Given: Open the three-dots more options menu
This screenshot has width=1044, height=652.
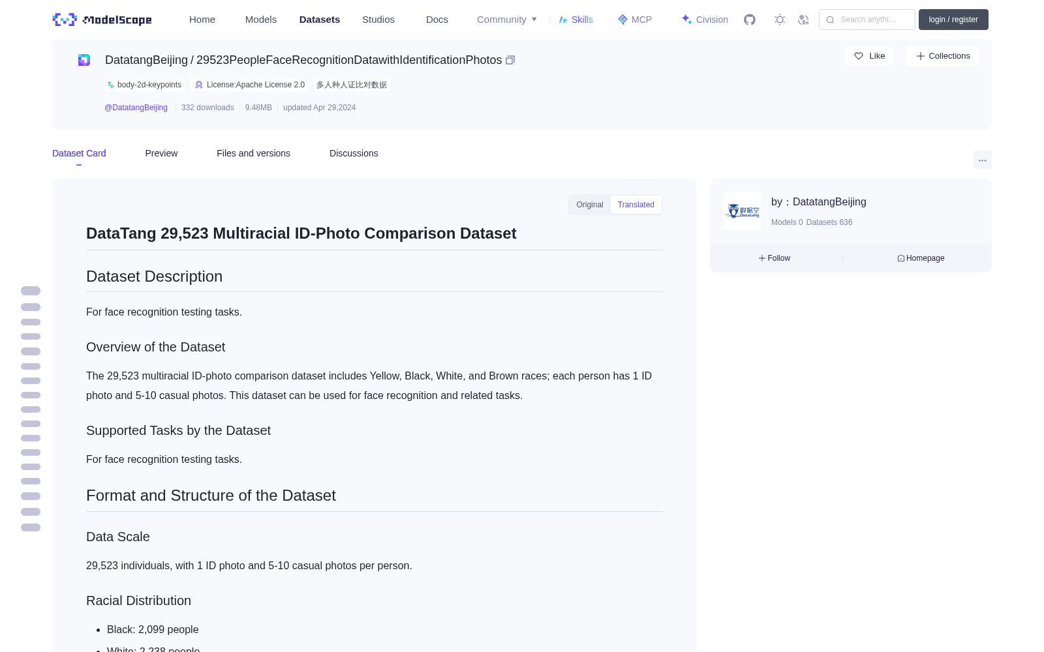Looking at the screenshot, I should pos(982,160).
